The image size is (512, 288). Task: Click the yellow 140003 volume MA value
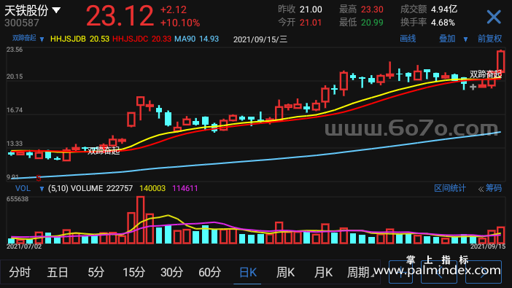pos(152,188)
